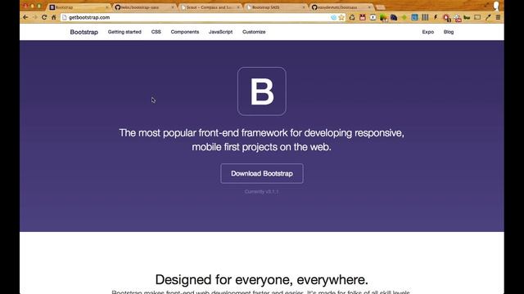Click the 'Currently v3.1.1' version text
524x294 pixels.
tap(262, 192)
